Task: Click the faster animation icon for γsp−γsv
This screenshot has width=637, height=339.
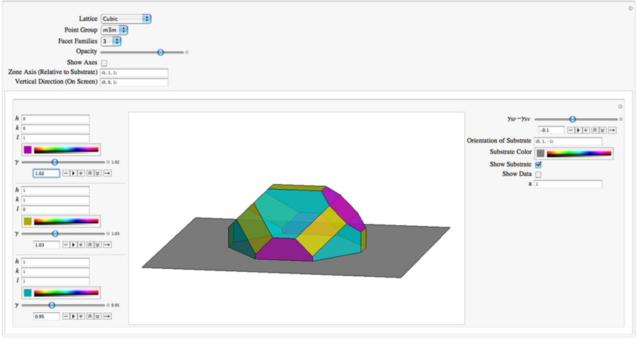Action: (595, 131)
